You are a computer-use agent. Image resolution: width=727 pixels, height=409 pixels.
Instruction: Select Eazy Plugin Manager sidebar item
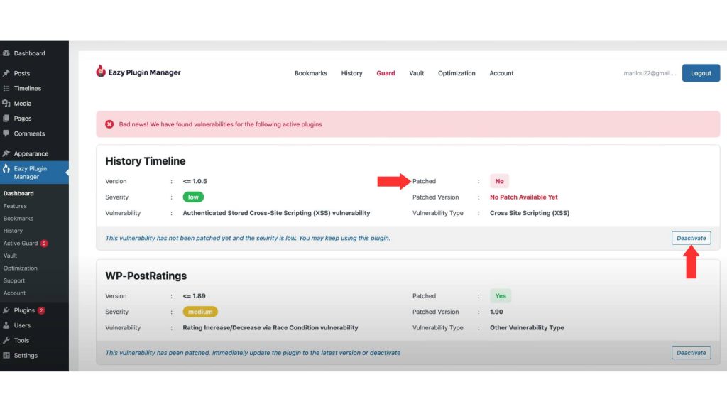coord(34,173)
